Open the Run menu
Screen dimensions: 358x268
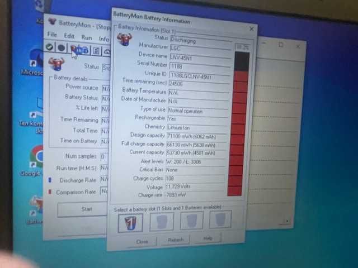pos(87,37)
